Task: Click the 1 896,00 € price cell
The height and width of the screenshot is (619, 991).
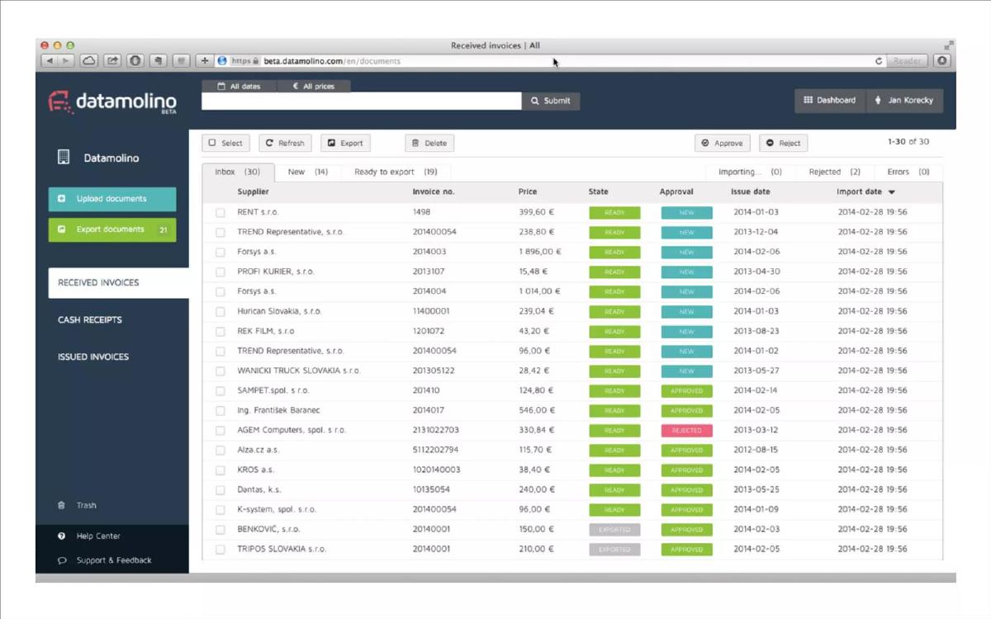Action: (x=540, y=252)
